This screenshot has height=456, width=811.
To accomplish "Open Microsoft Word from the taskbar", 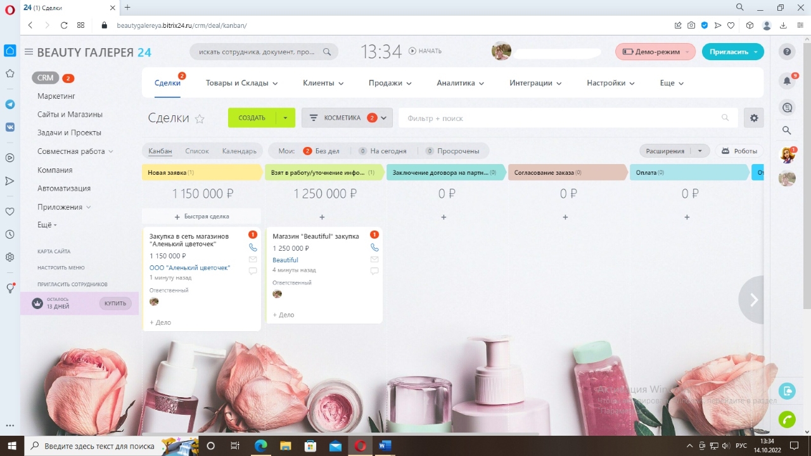I will 385,446.
